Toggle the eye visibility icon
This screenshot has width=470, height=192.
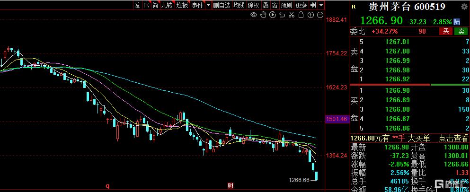(254, 15)
